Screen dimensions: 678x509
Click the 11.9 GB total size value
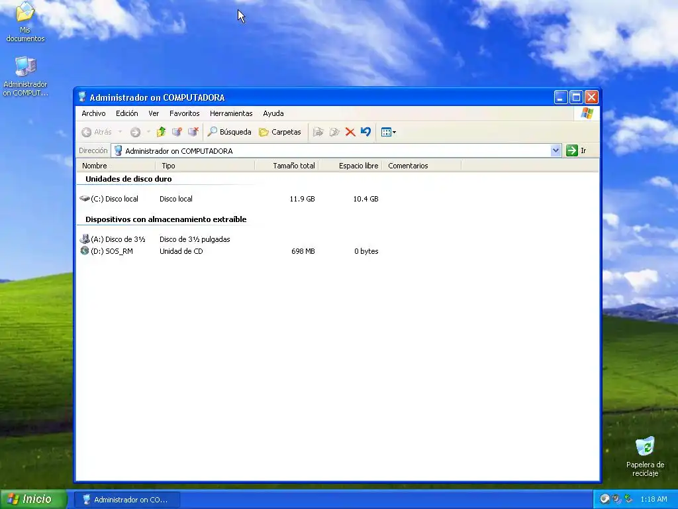(302, 199)
